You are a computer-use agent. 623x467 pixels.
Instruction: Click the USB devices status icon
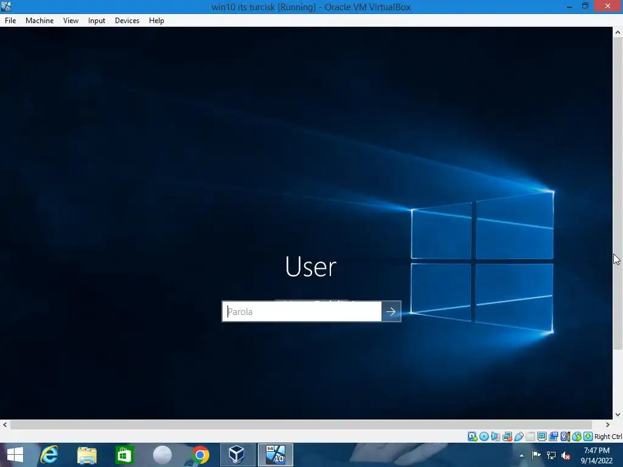(519, 437)
